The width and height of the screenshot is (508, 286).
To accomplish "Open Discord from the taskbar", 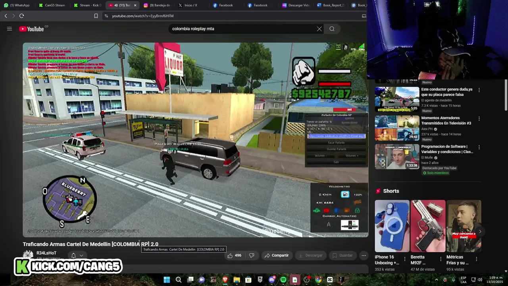I will click(271, 280).
